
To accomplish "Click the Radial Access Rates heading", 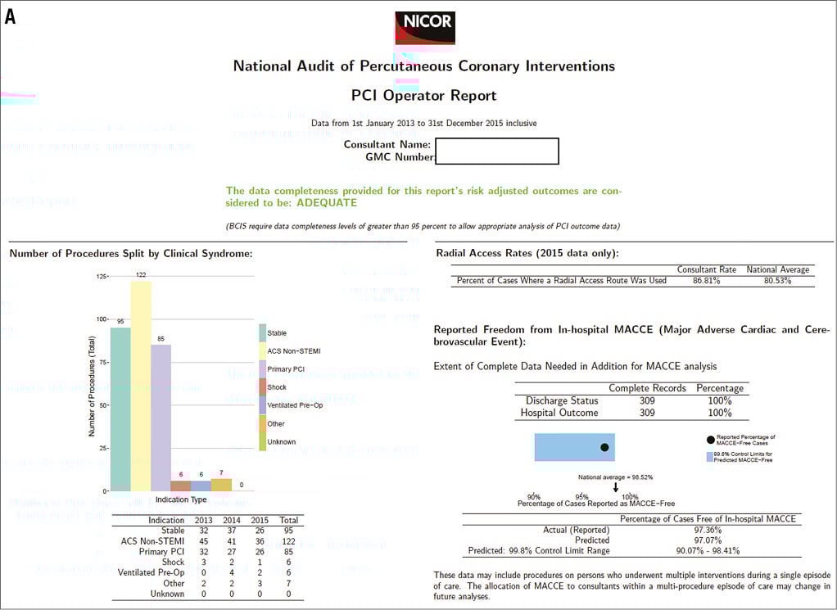I will pos(527,254).
